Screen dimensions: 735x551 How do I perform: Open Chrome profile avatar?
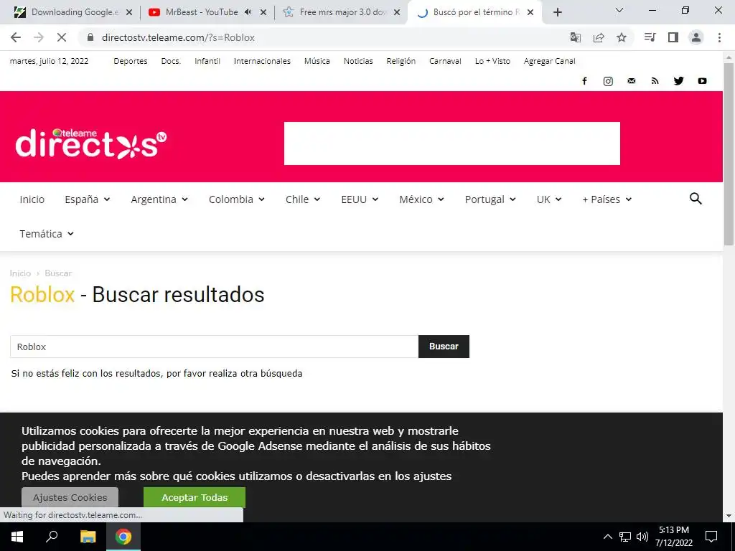click(x=696, y=37)
